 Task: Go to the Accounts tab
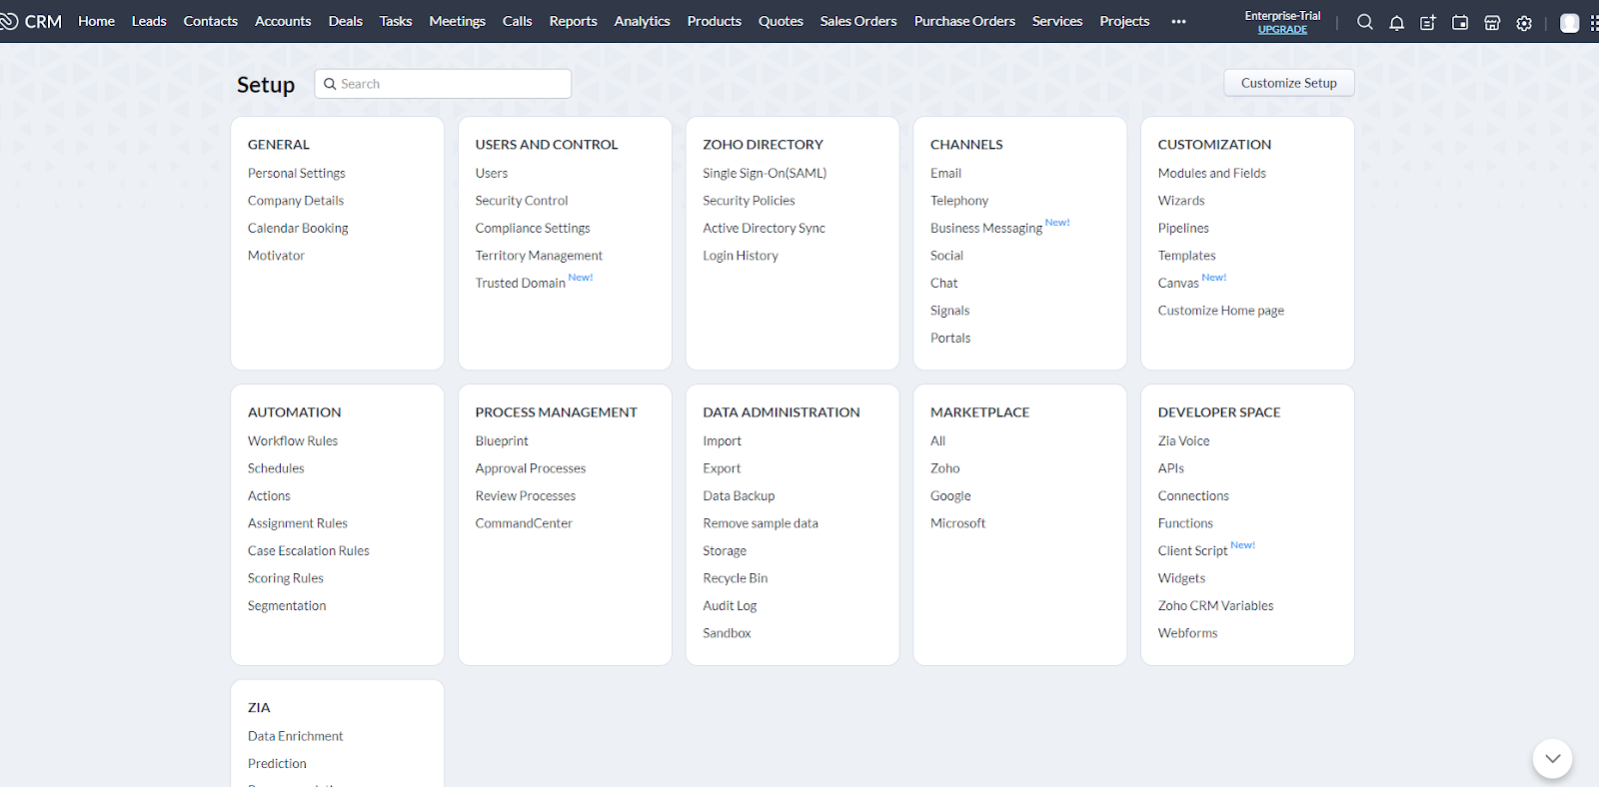(x=283, y=21)
